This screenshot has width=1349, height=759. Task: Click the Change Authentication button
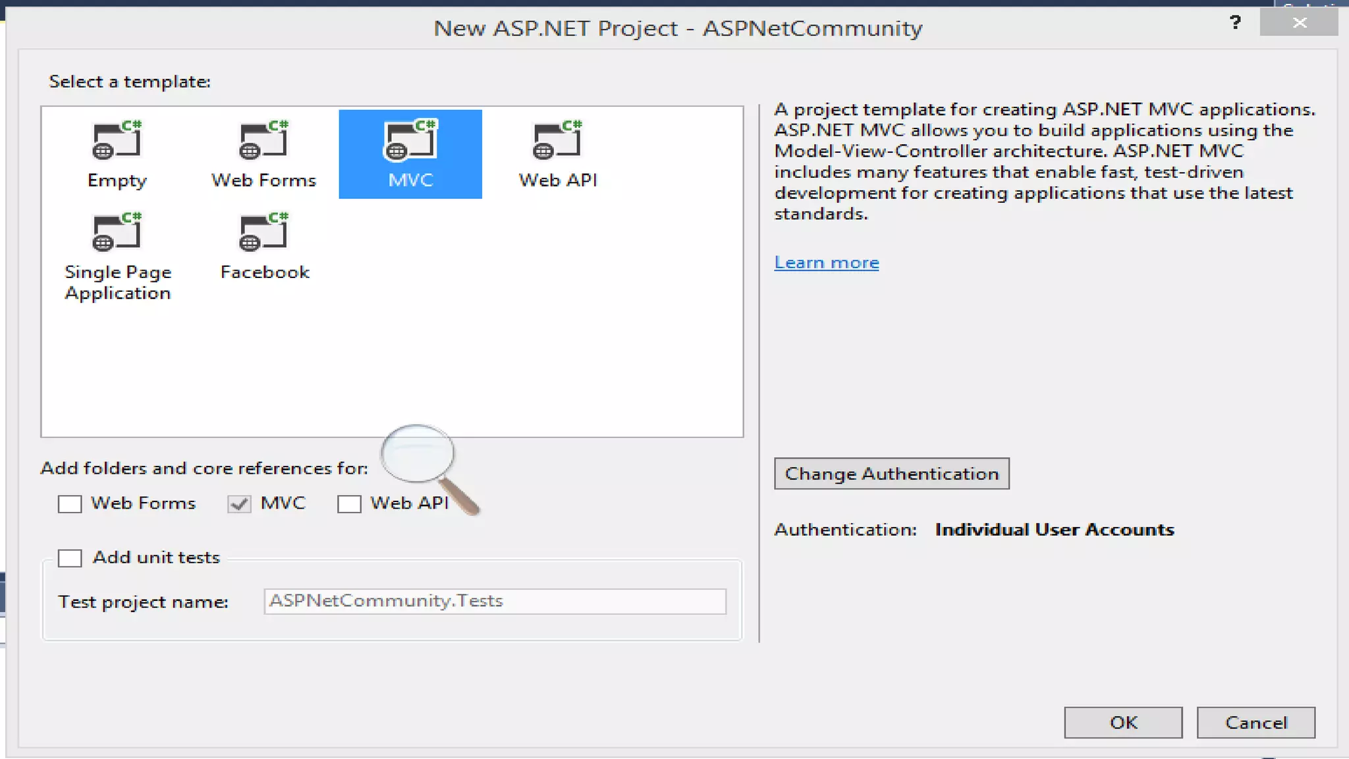[891, 474]
